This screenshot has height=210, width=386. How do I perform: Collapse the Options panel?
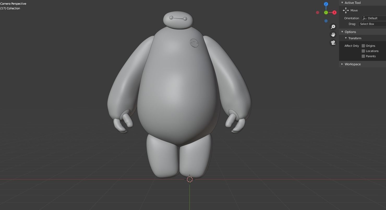tap(342, 32)
